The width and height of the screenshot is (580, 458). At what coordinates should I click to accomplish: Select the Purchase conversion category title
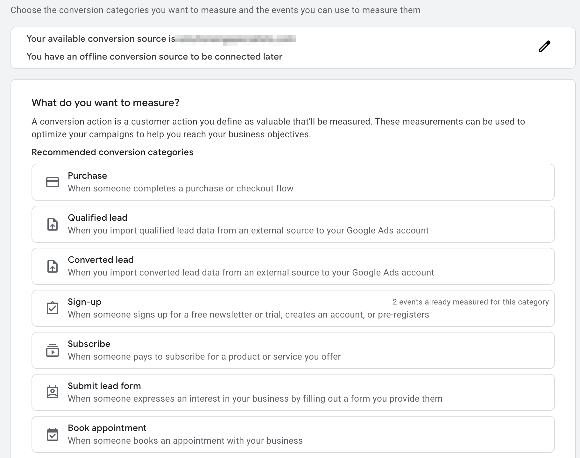[x=87, y=176]
